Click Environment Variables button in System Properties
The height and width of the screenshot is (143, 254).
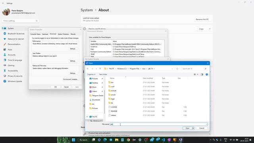(70, 79)
